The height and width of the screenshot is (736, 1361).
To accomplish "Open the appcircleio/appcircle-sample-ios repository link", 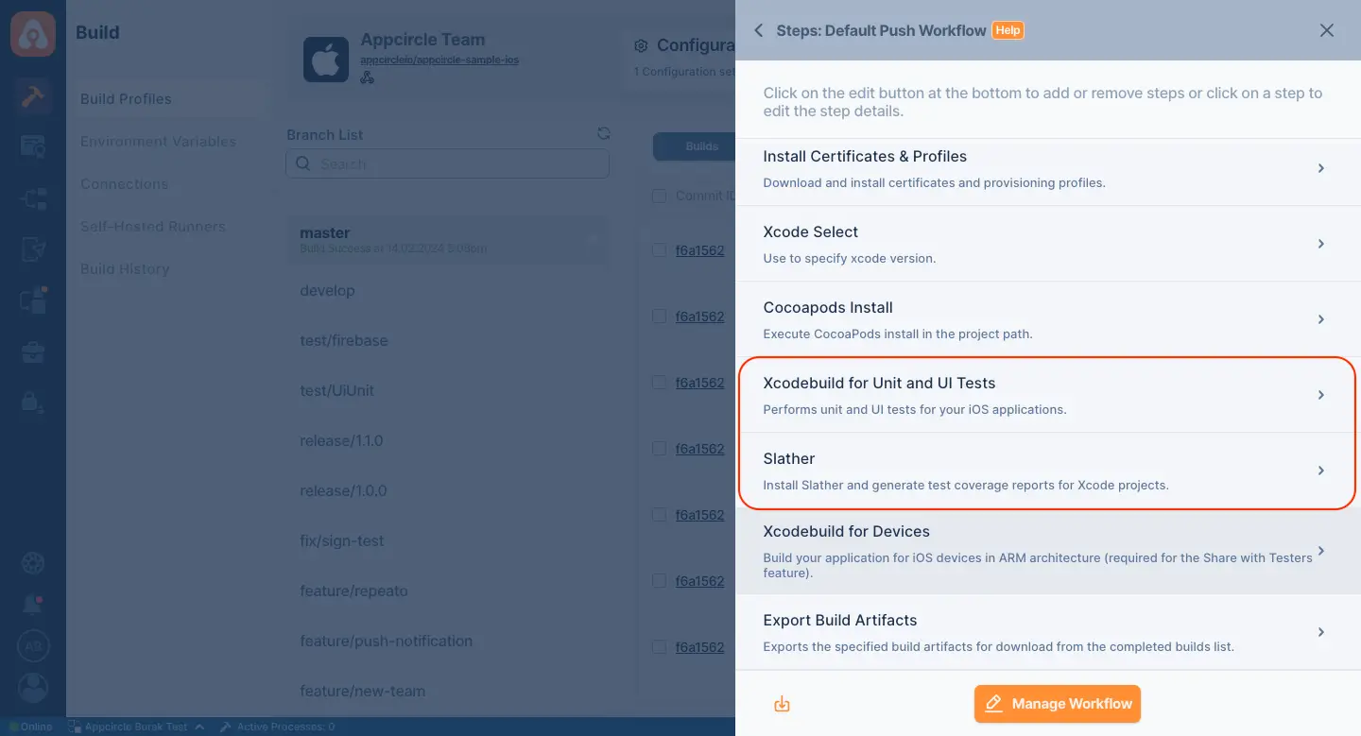I will [x=439, y=60].
